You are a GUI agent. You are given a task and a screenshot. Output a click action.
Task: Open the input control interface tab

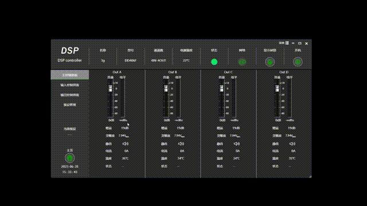tap(70, 85)
